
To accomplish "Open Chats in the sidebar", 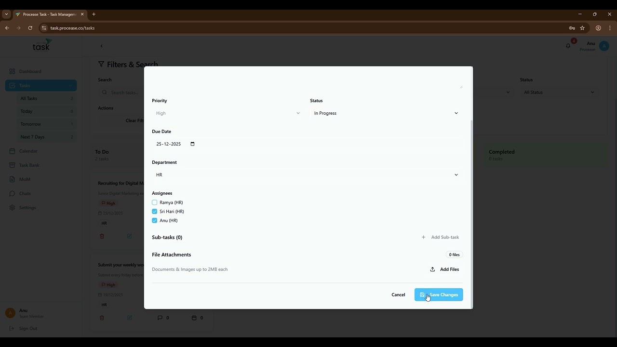I will [x=41, y=193].
